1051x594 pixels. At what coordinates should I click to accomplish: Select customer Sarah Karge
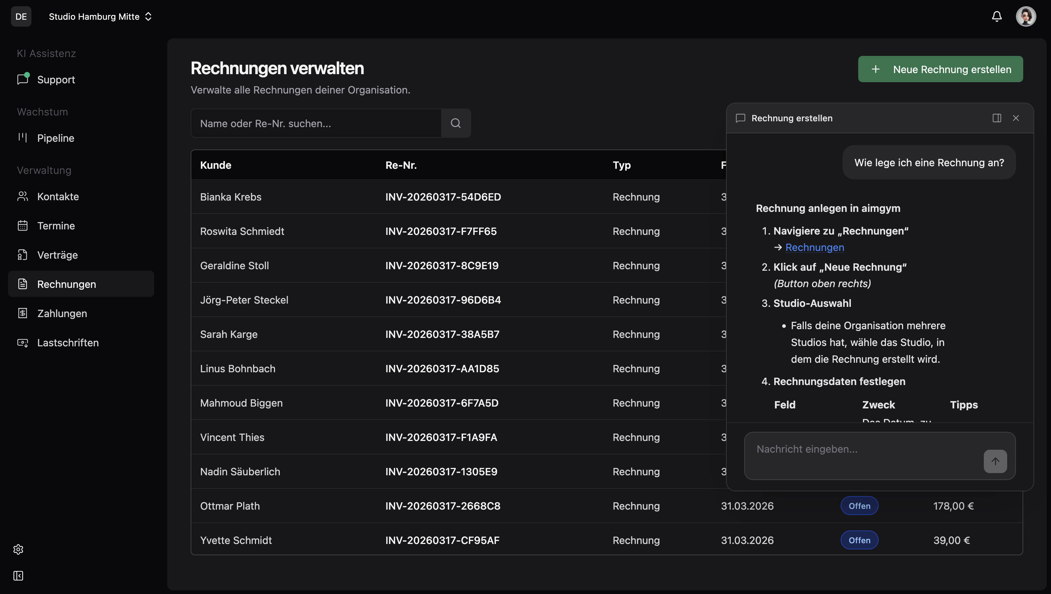229,334
